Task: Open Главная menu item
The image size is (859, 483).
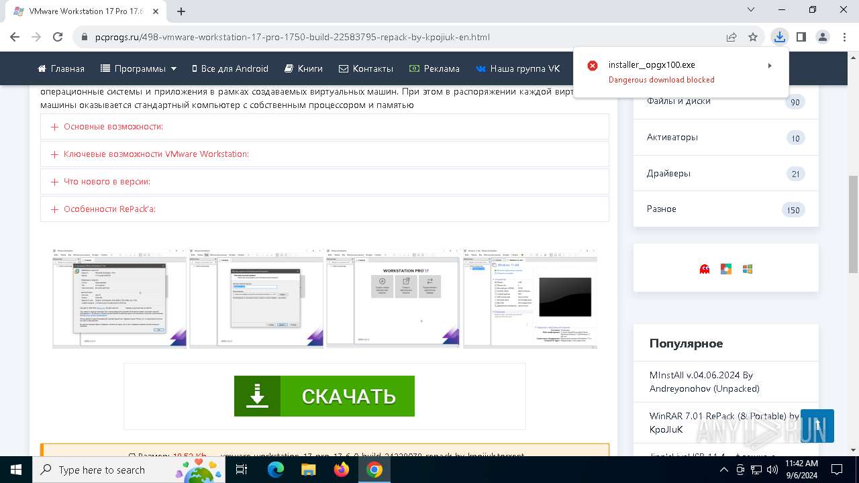Action: 61,68
